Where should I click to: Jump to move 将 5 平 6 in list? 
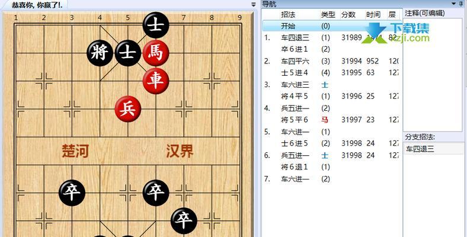(x=295, y=120)
